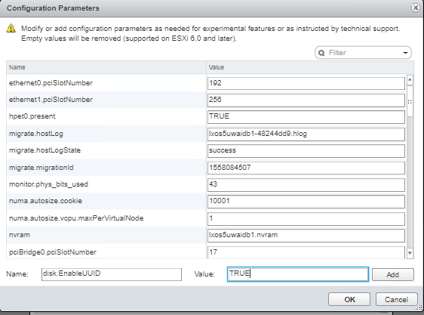Click the nvram value field
The height and width of the screenshot is (315, 424).
point(306,235)
